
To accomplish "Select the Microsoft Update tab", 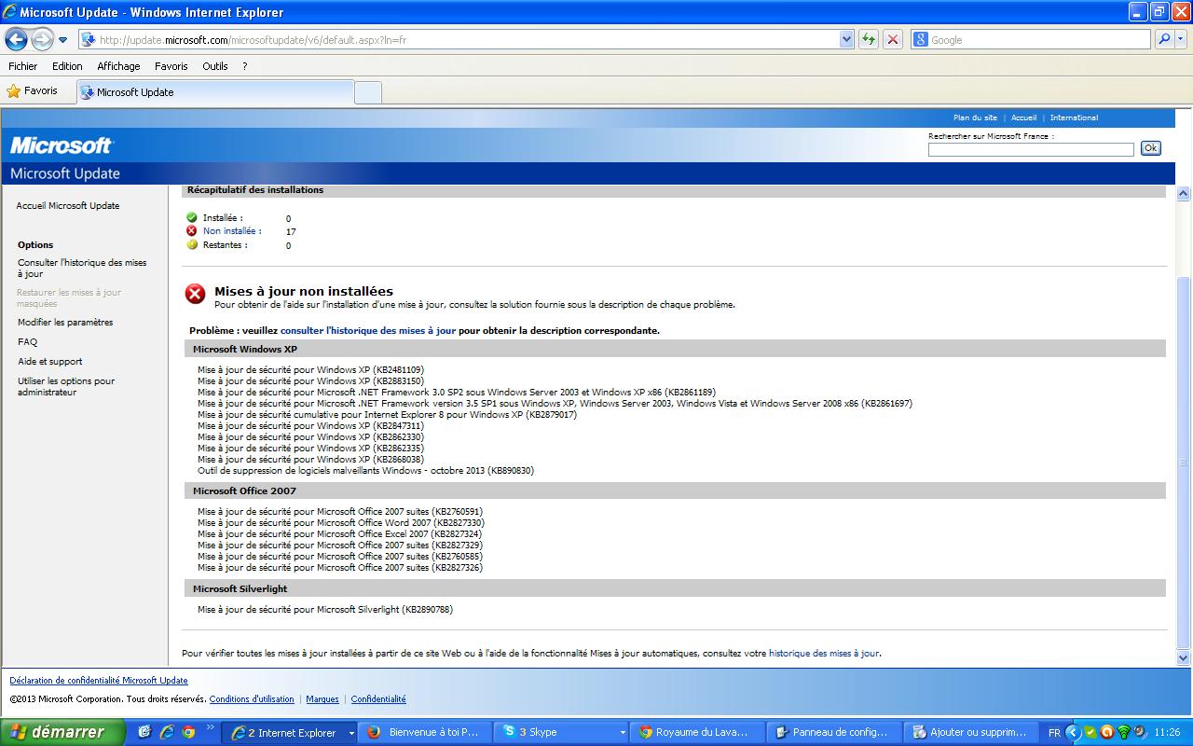I will pos(214,92).
